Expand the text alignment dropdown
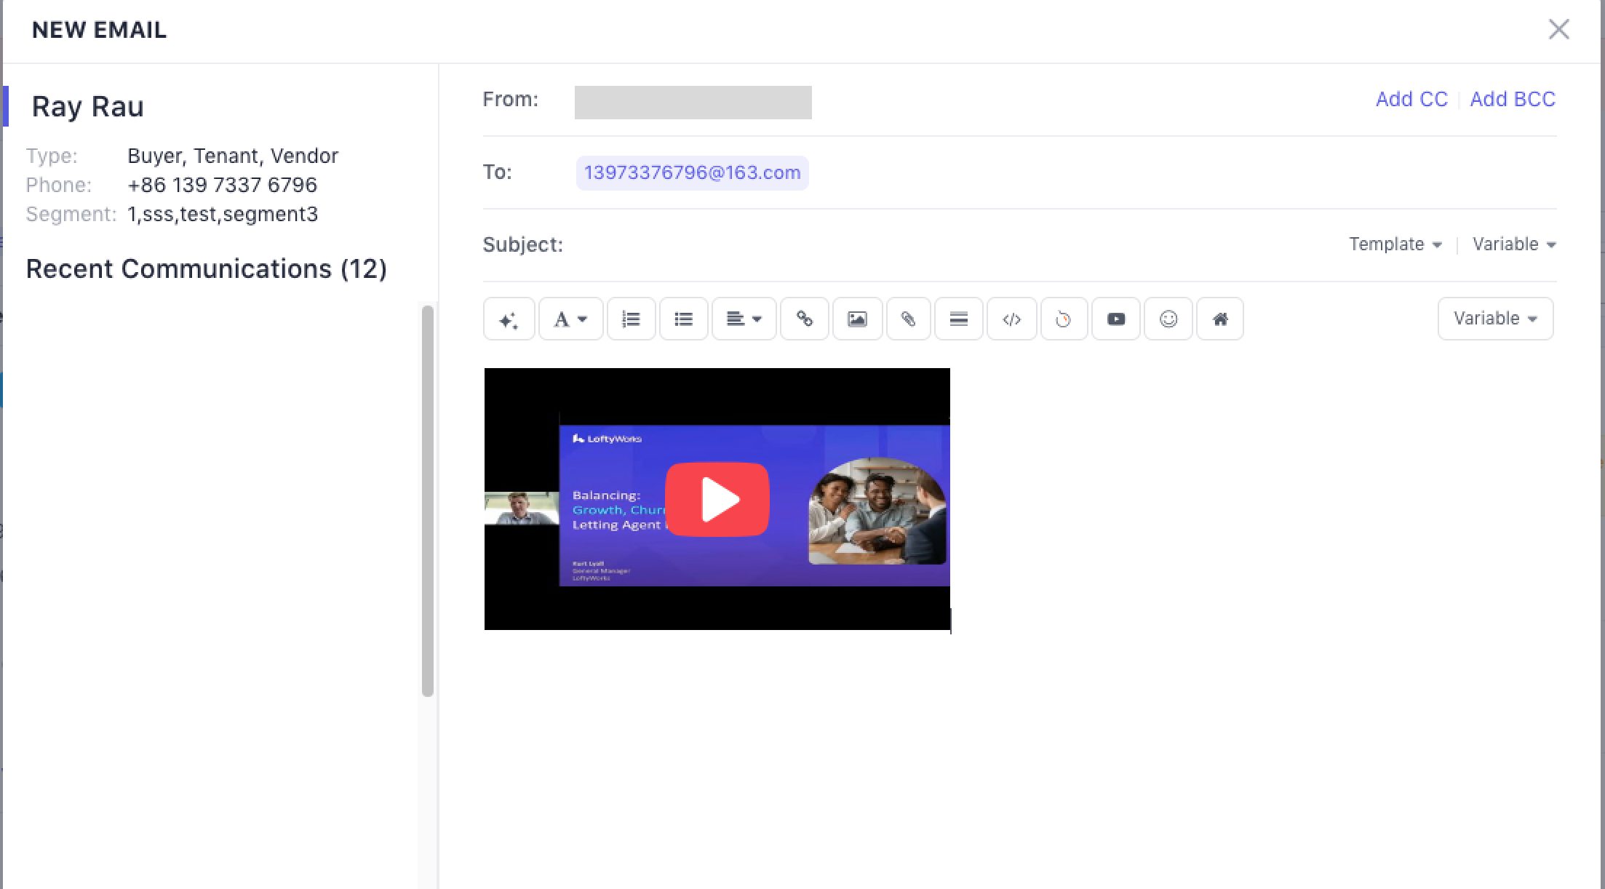The width and height of the screenshot is (1605, 889). pos(744,319)
